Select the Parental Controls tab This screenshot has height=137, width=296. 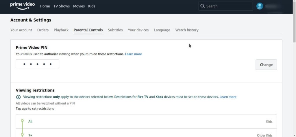click(x=88, y=30)
